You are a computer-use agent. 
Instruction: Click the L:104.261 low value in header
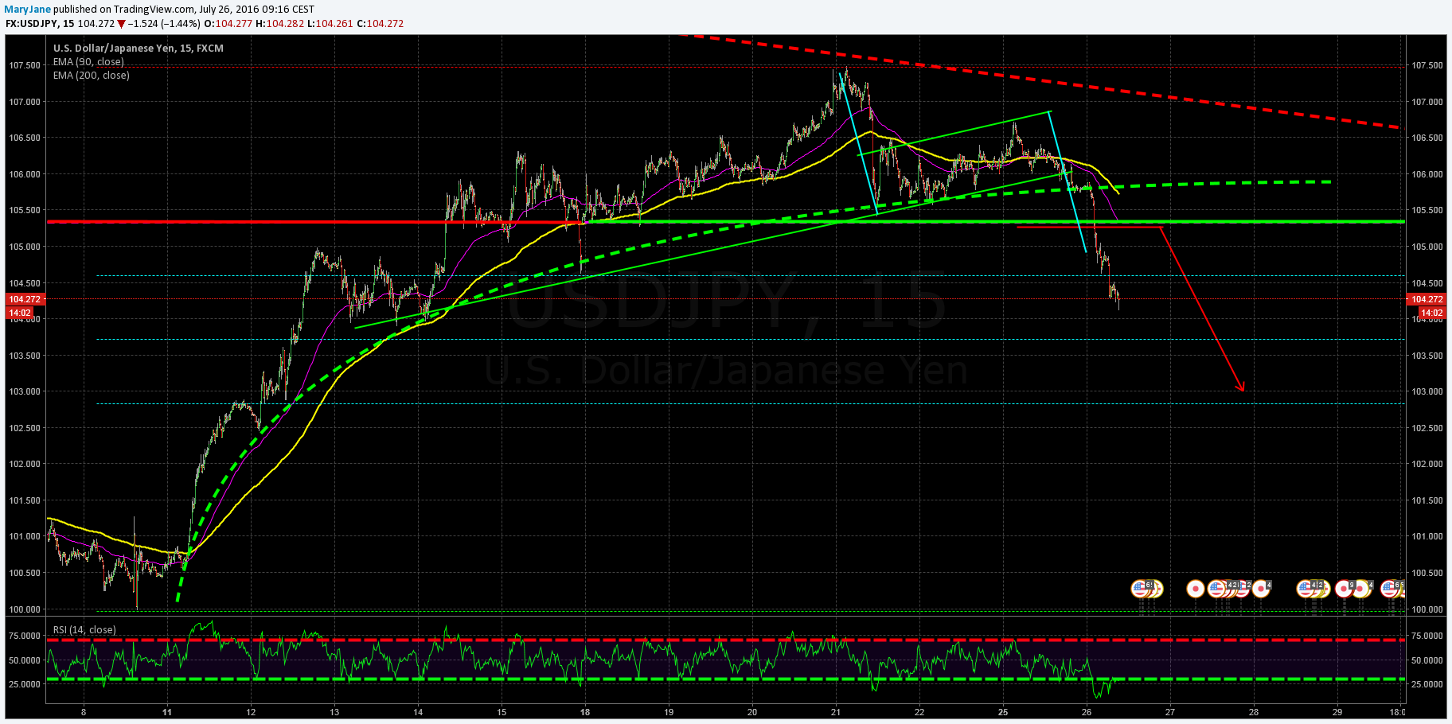330,24
